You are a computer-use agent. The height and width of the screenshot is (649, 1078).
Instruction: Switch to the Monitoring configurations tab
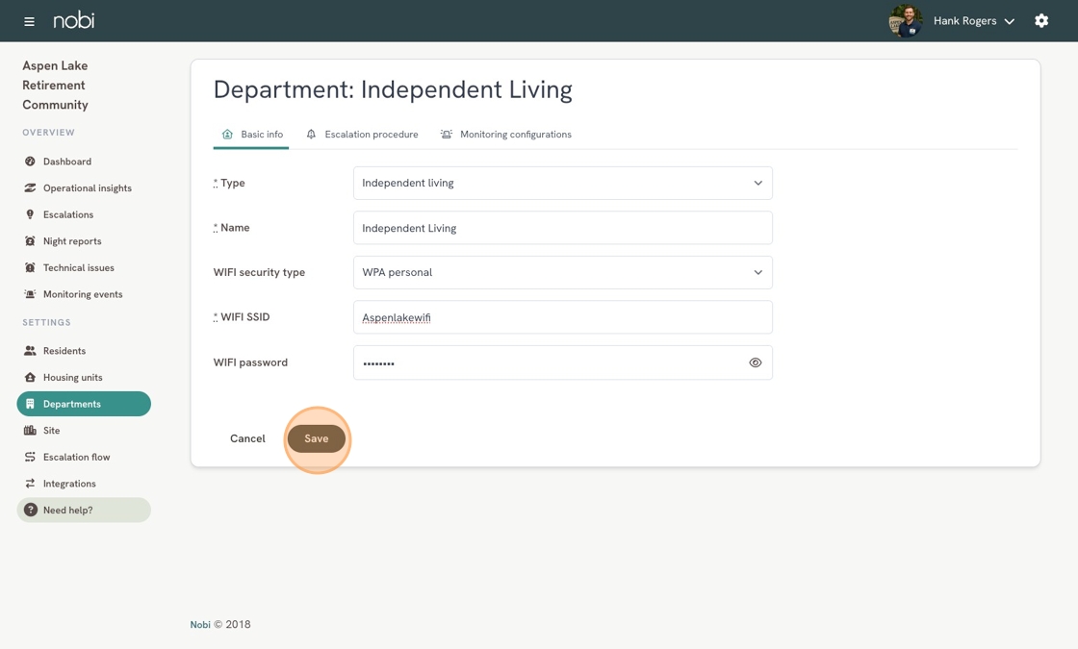point(505,135)
